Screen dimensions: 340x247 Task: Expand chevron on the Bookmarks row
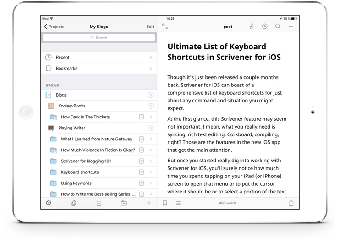[151, 69]
